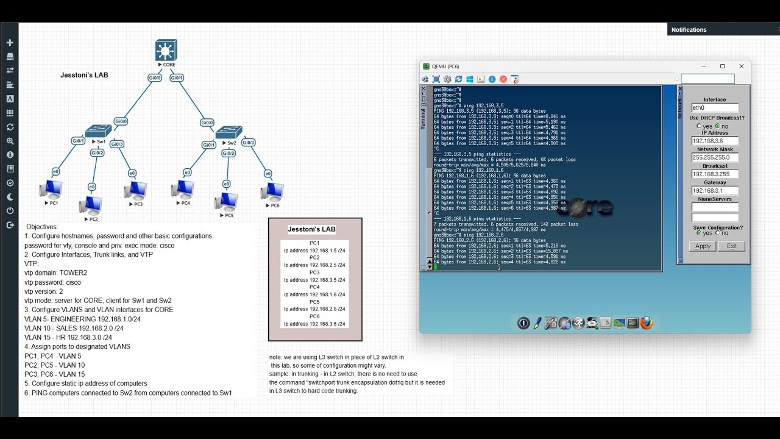Click the shutdown power icon in the dock

click(523, 323)
